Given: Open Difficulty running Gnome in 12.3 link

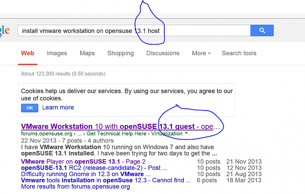Looking at the screenshot, I should (x=85, y=174).
